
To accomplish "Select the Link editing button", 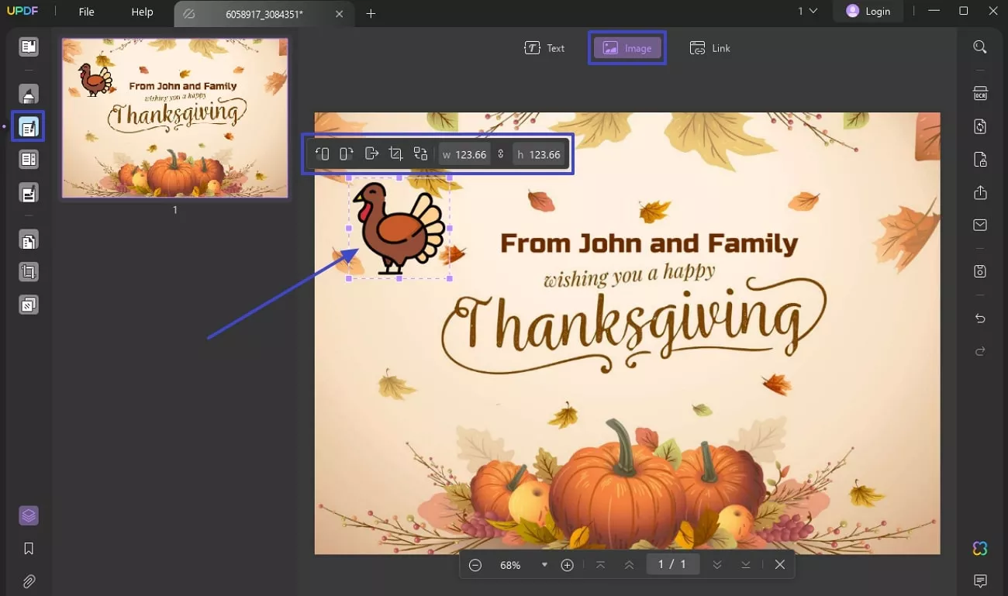I will point(710,48).
